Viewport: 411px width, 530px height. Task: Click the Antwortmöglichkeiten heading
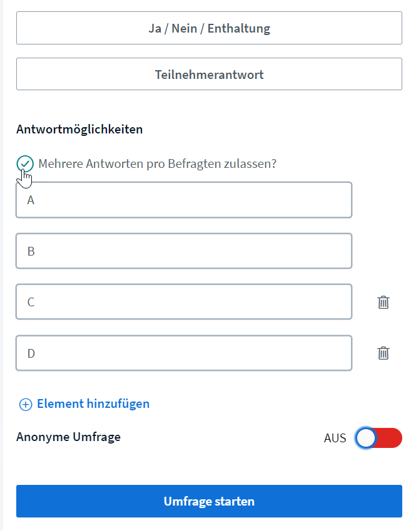[x=79, y=130]
